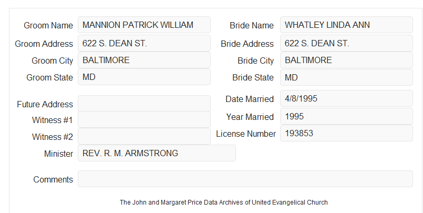Click the empty Comments field

point(245,179)
